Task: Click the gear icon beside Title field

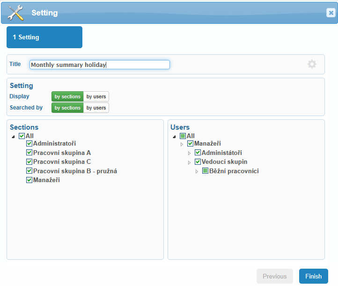Action: click(x=312, y=64)
